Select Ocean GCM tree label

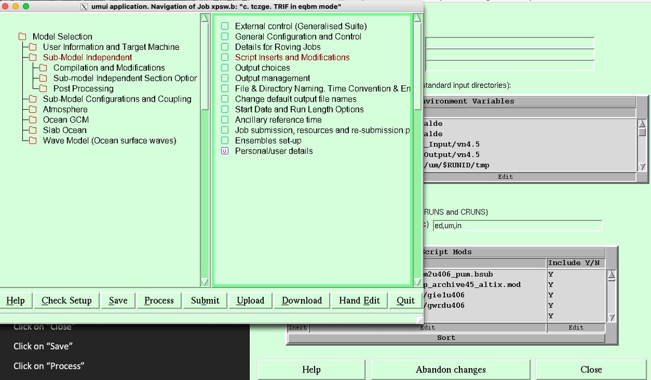click(66, 119)
